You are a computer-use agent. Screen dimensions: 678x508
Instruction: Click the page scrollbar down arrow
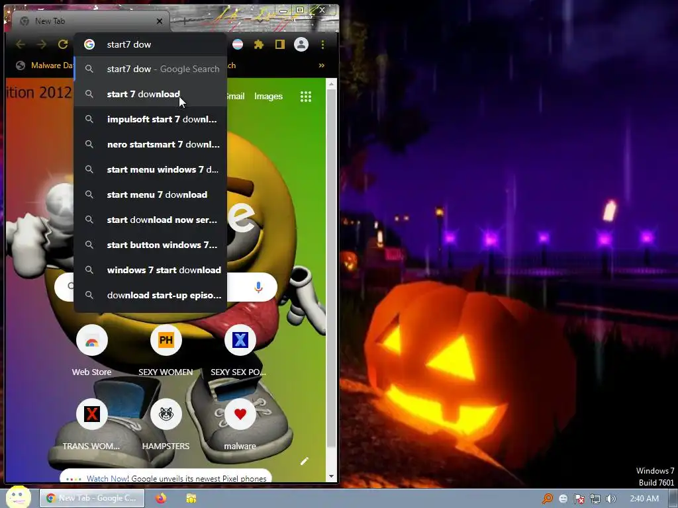331,476
